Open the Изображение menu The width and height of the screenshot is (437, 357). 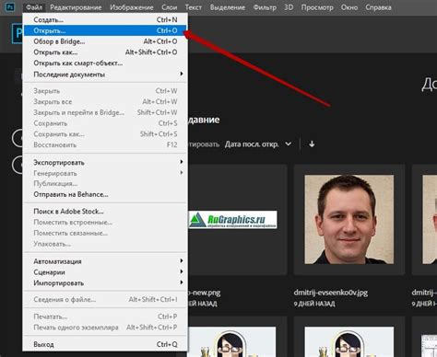[132, 7]
